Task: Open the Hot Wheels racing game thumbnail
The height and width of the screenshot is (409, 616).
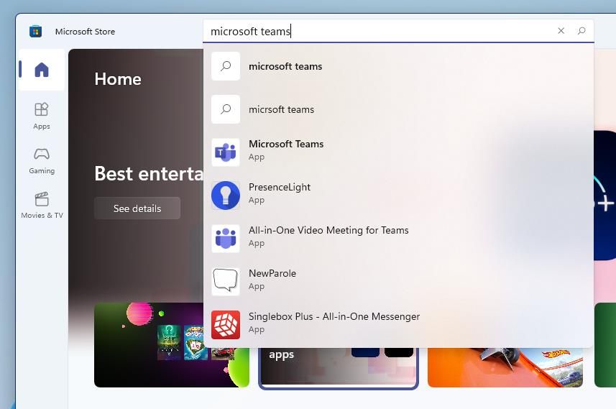Action: (505, 367)
